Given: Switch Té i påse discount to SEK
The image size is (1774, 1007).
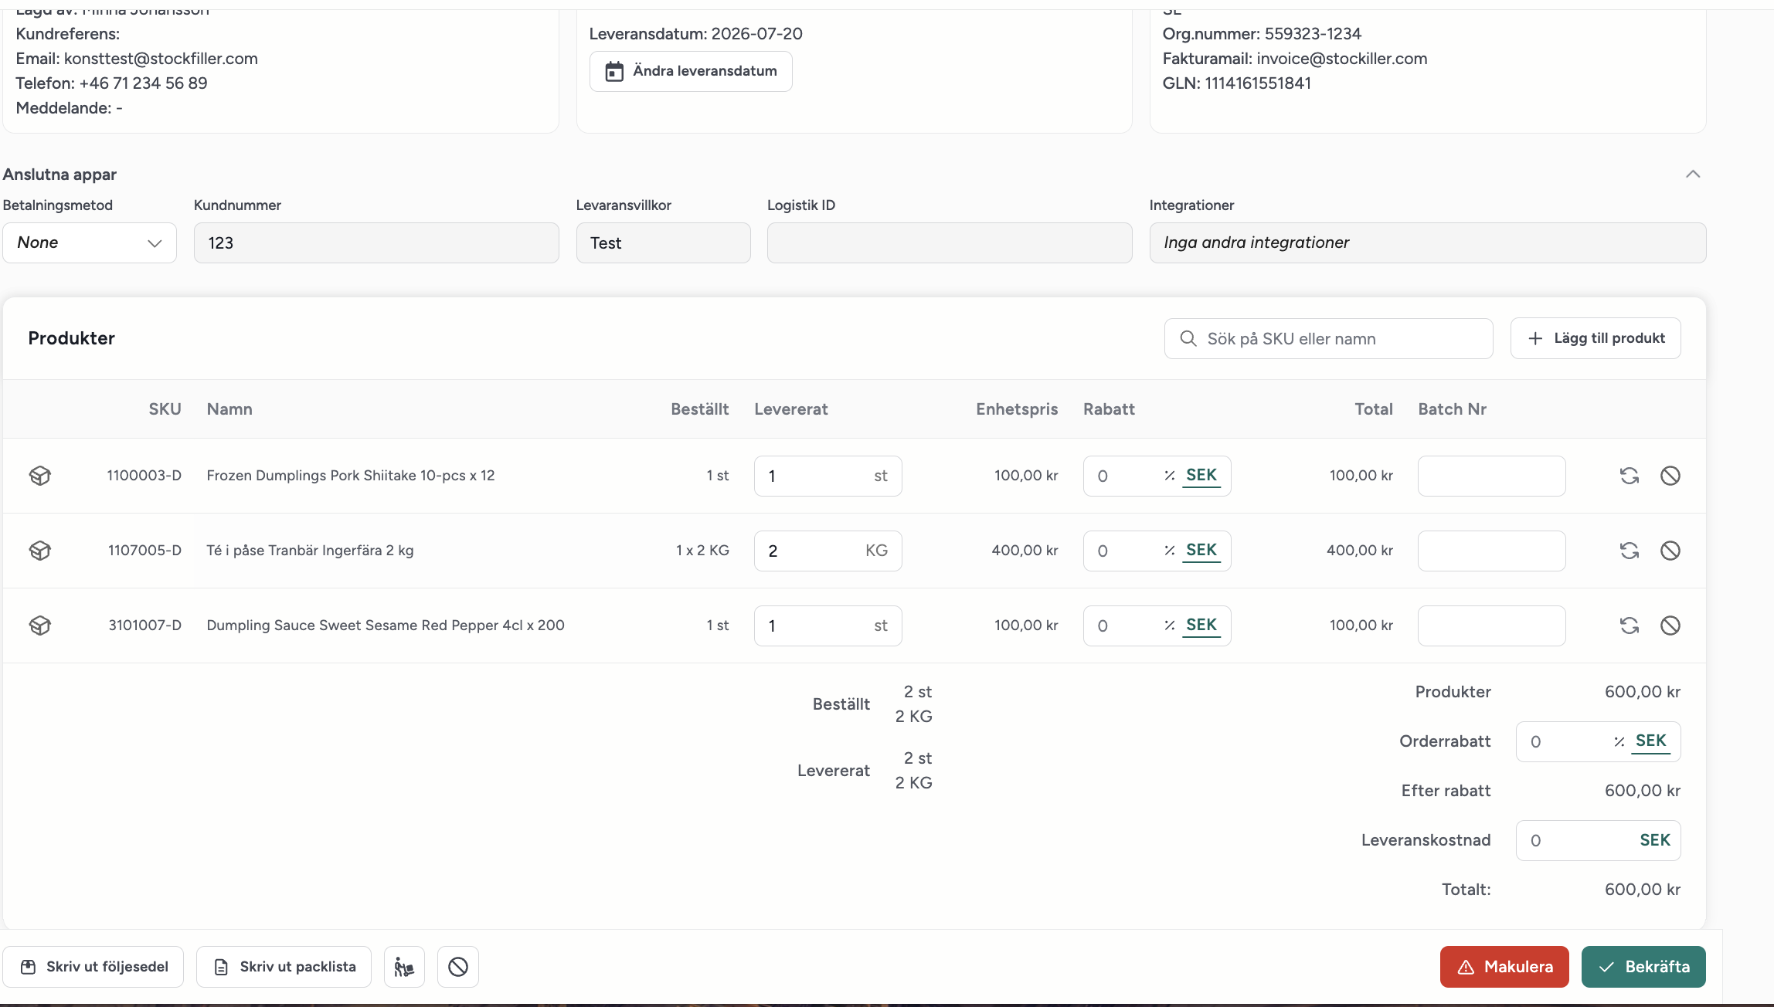Looking at the screenshot, I should coord(1201,551).
